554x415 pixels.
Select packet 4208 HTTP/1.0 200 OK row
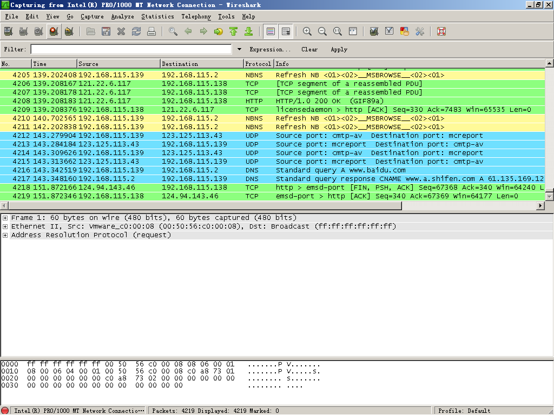tap(273, 101)
